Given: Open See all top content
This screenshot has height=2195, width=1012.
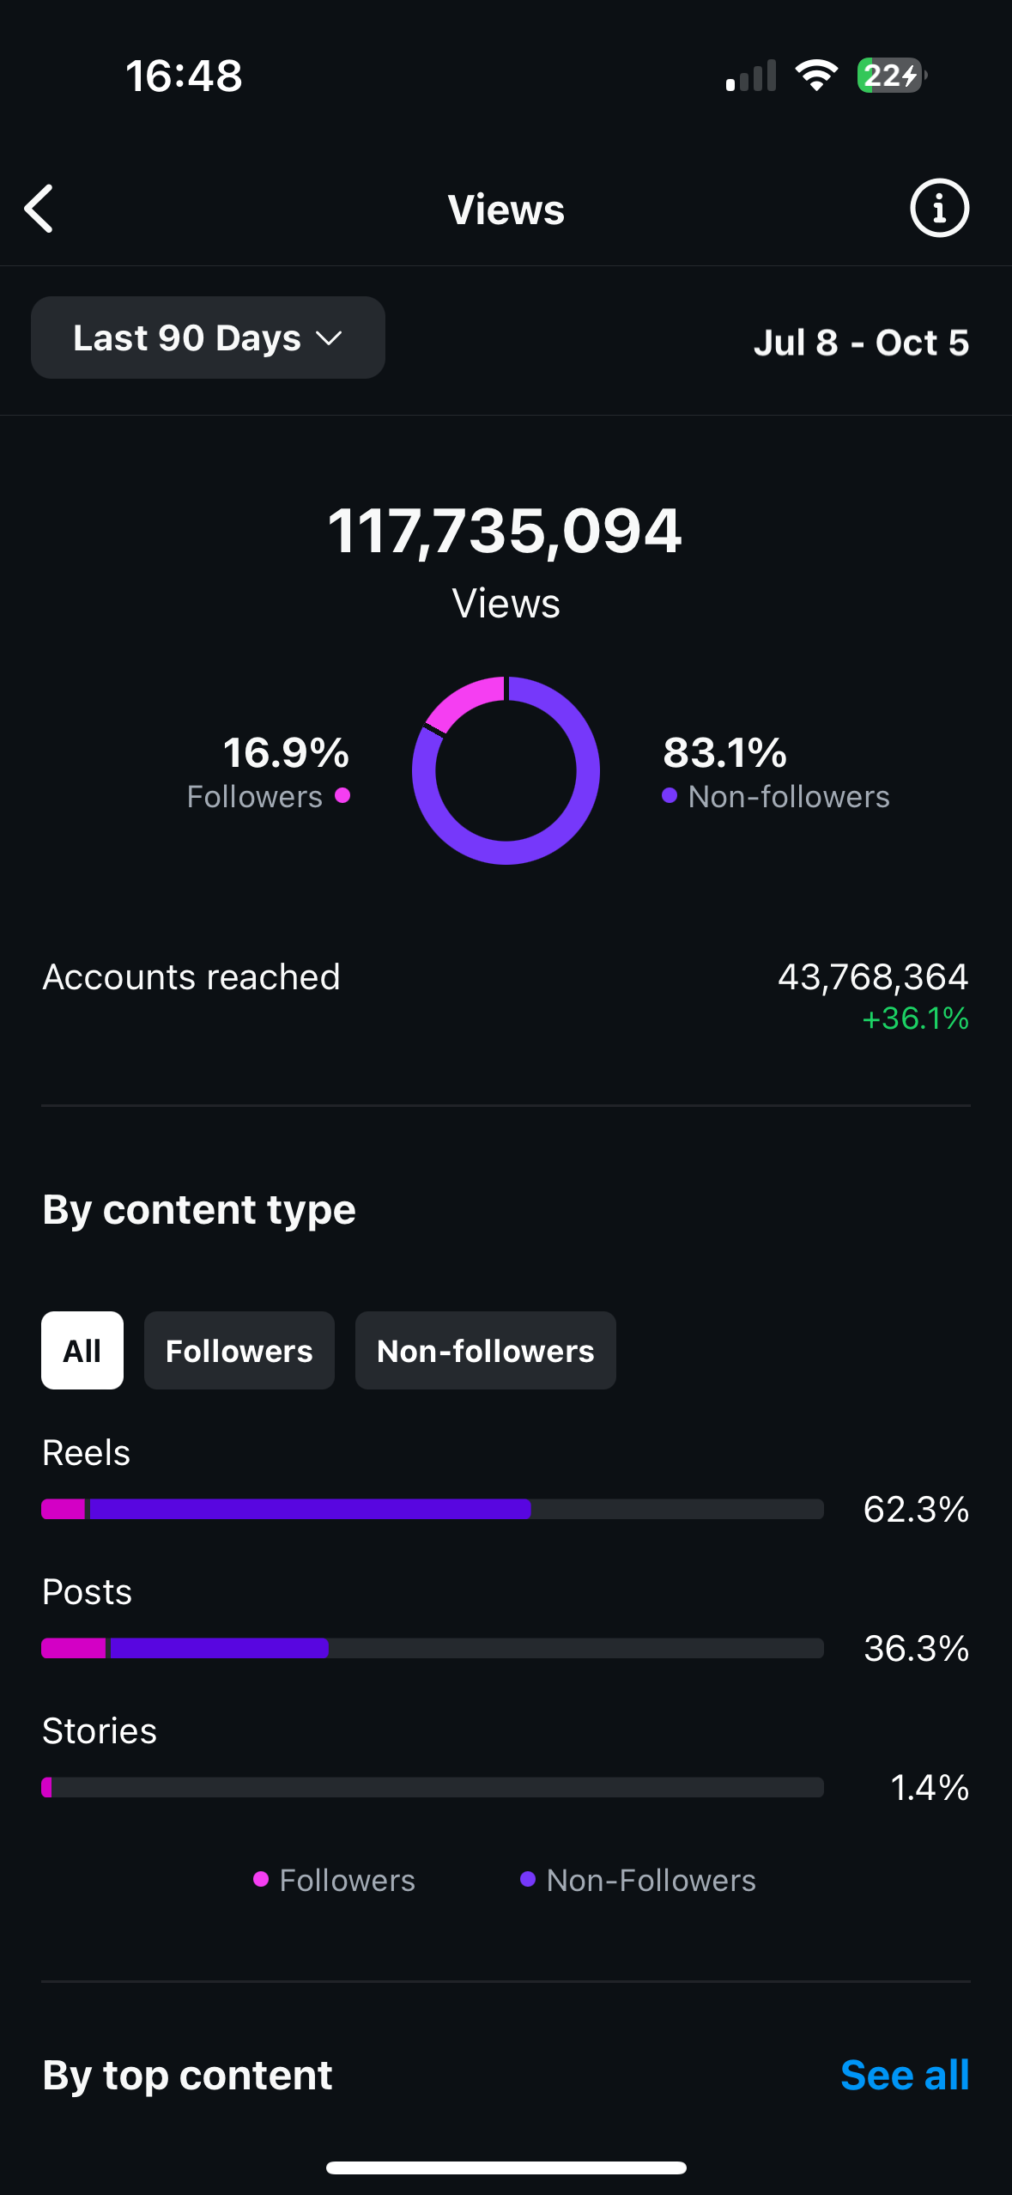Looking at the screenshot, I should pos(905,2075).
